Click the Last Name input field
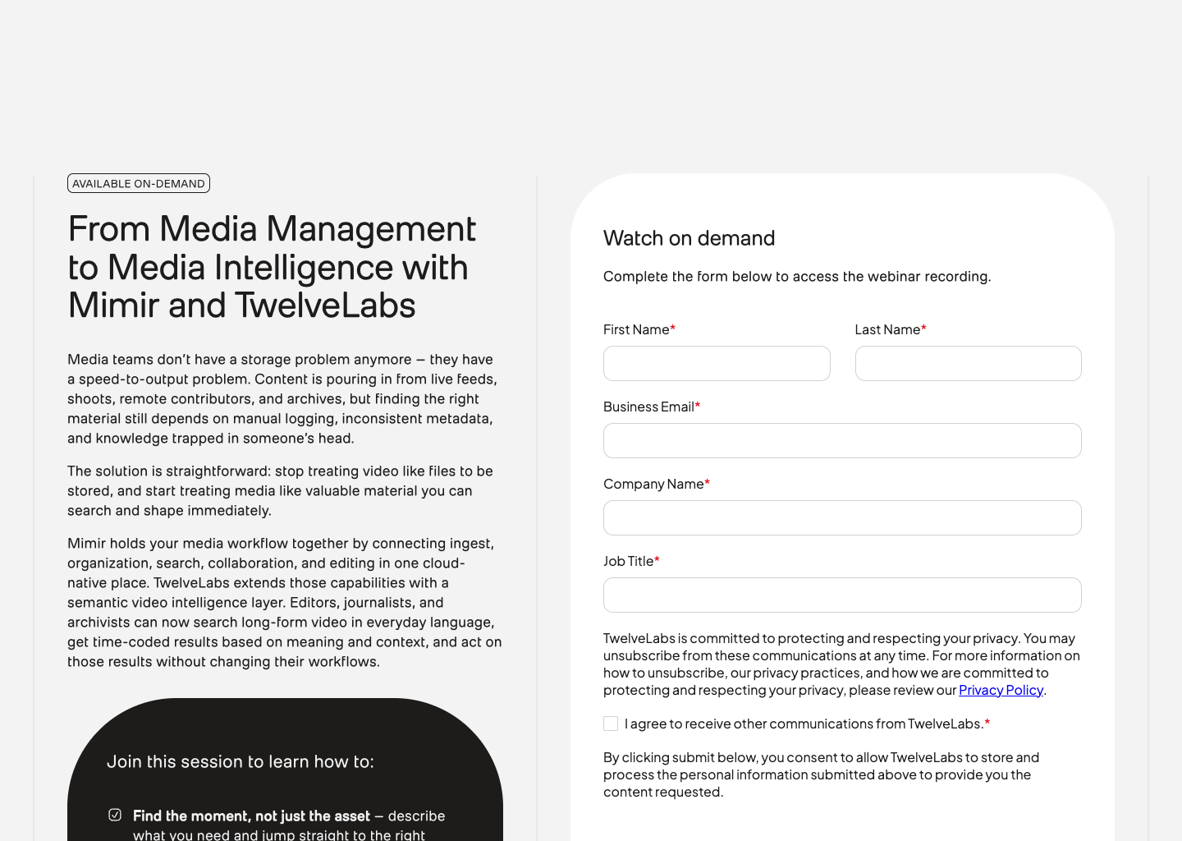 pos(969,363)
